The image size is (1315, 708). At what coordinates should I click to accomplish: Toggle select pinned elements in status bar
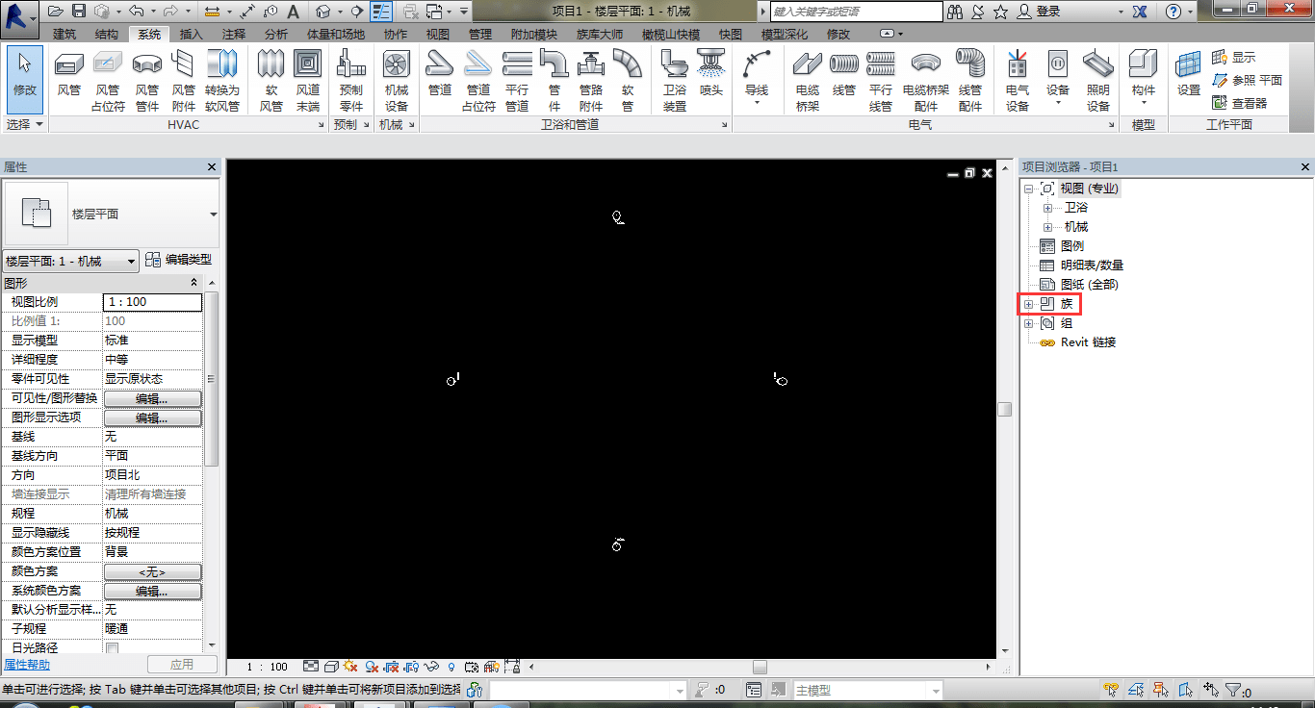pyautogui.click(x=1161, y=690)
